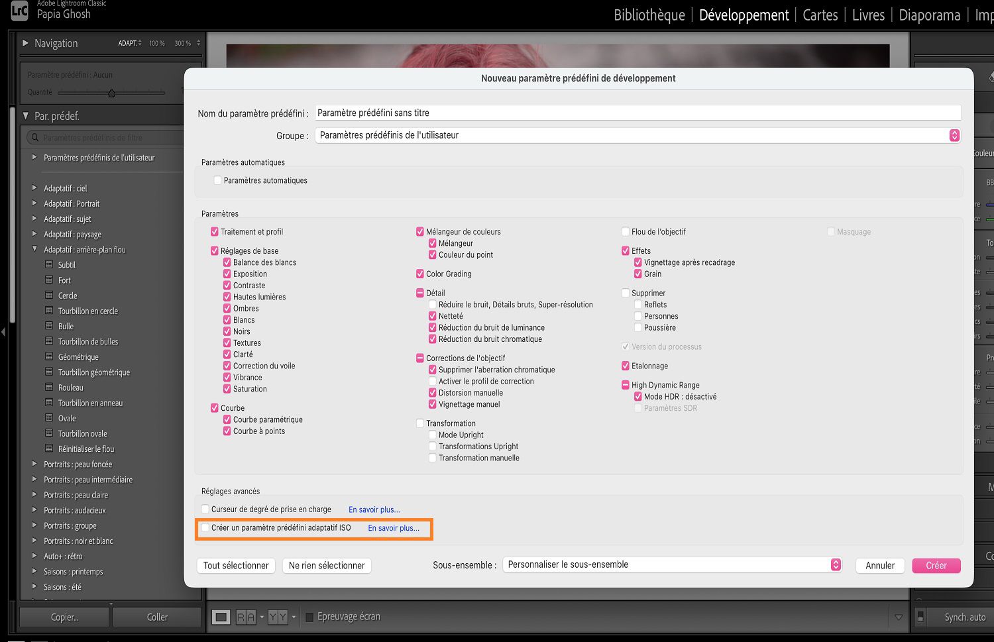The height and width of the screenshot is (642, 994).
Task: Click the Quantité slider handle
Action: coord(111,93)
